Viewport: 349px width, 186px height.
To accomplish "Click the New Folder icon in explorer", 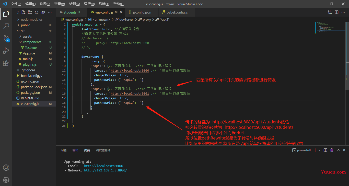I will click(x=30, y=12).
